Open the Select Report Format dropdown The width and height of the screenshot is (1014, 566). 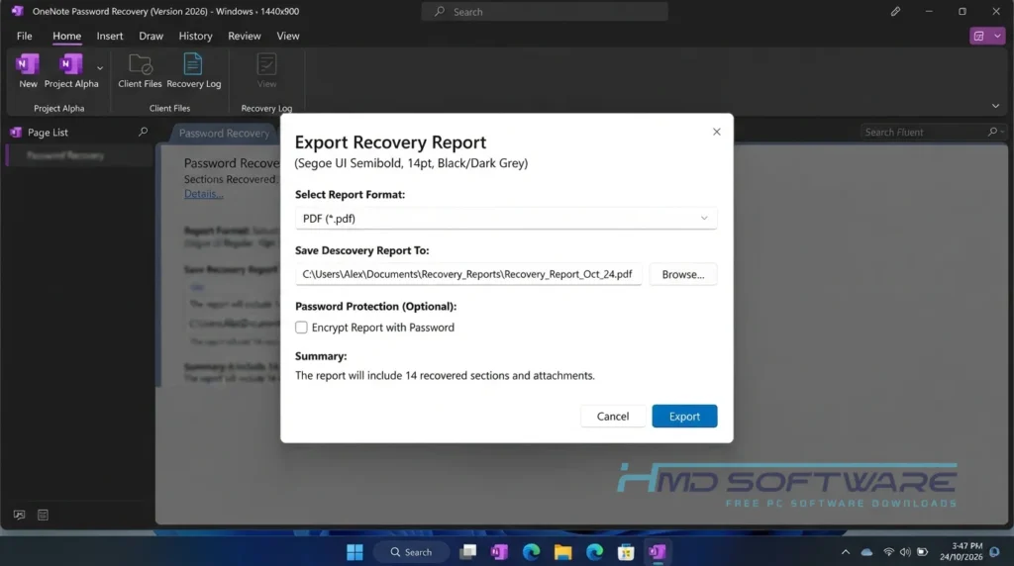506,219
